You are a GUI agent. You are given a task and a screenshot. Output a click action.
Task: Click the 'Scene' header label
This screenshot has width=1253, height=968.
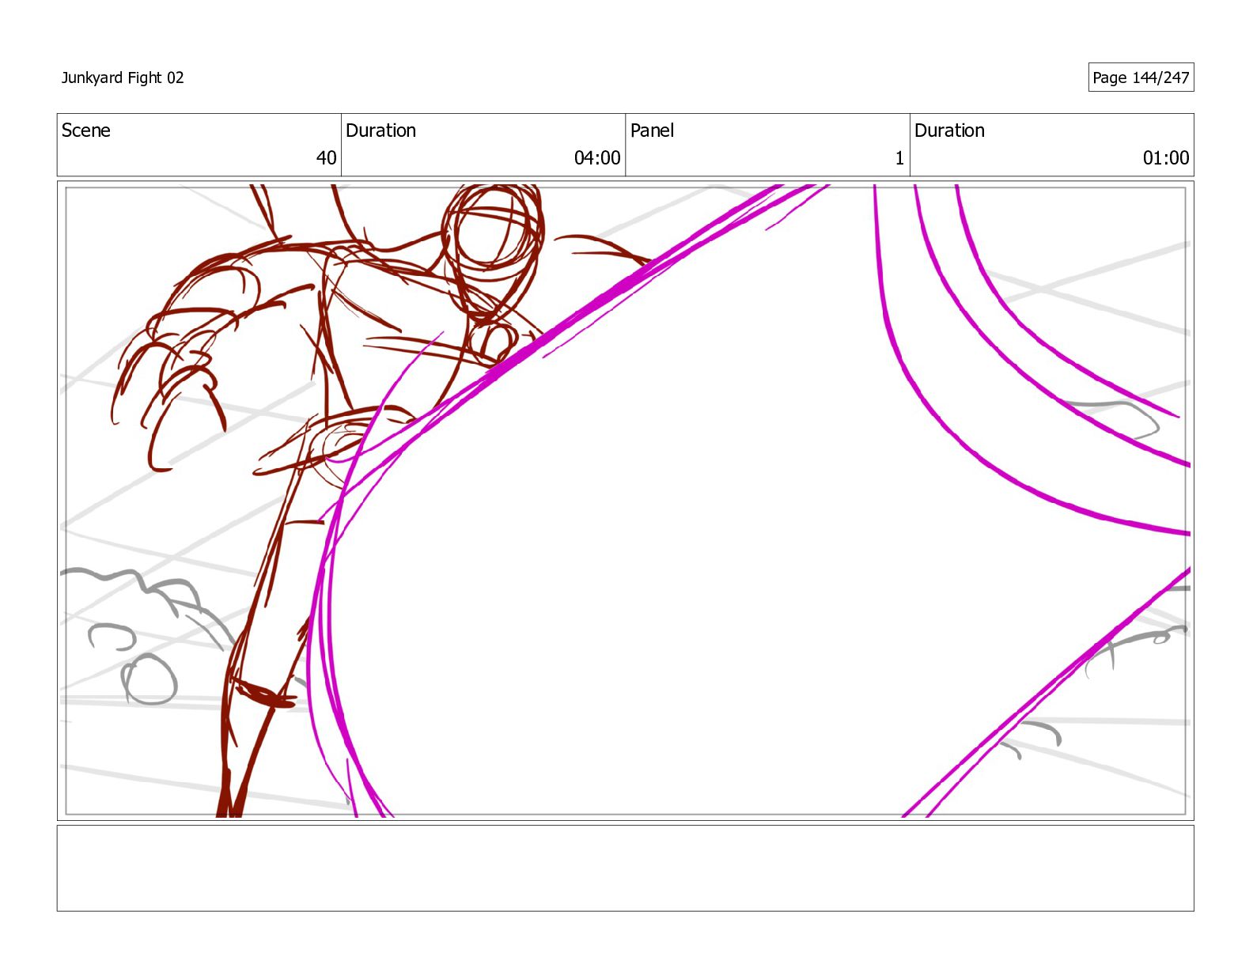86,130
